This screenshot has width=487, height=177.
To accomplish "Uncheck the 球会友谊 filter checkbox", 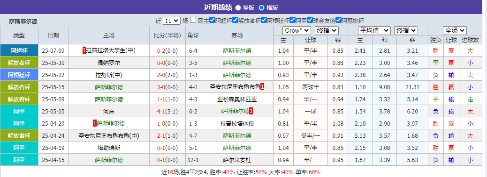I will [x=310, y=21].
